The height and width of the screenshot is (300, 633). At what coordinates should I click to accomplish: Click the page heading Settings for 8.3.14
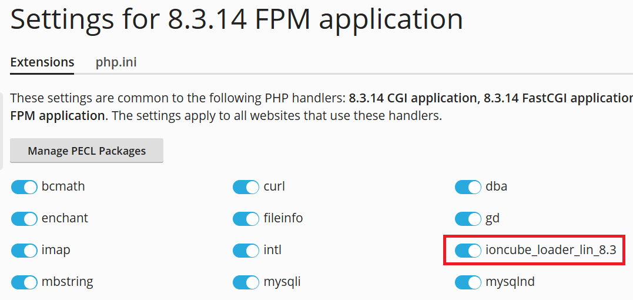click(236, 20)
